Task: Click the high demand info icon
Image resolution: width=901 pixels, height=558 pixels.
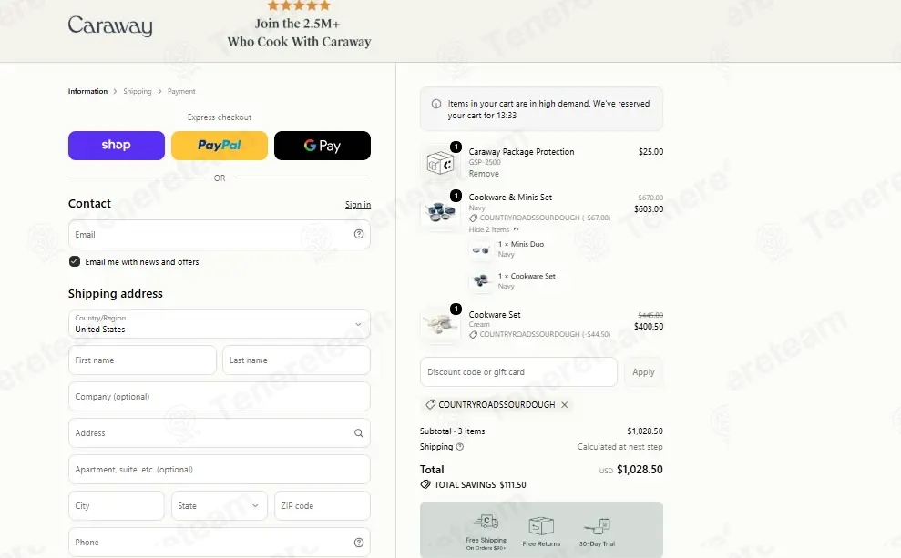Action: click(436, 104)
